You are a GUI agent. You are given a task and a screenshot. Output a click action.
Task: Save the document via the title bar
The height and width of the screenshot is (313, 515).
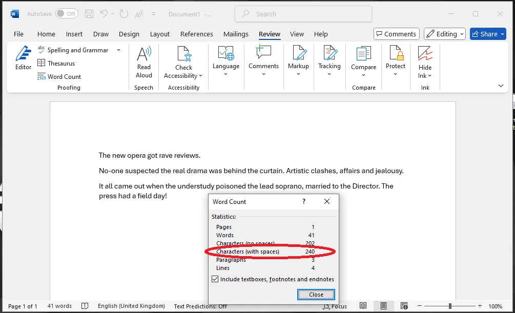click(x=89, y=14)
